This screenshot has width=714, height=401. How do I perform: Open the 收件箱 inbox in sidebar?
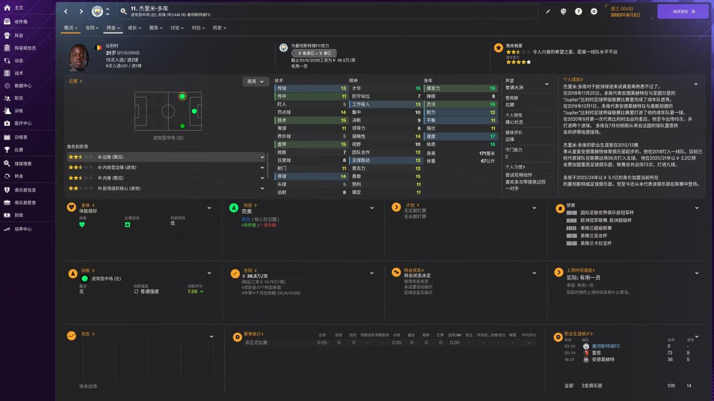click(21, 21)
